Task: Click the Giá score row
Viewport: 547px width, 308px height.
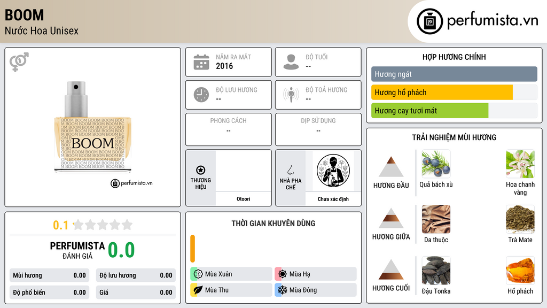Action: 136,292
